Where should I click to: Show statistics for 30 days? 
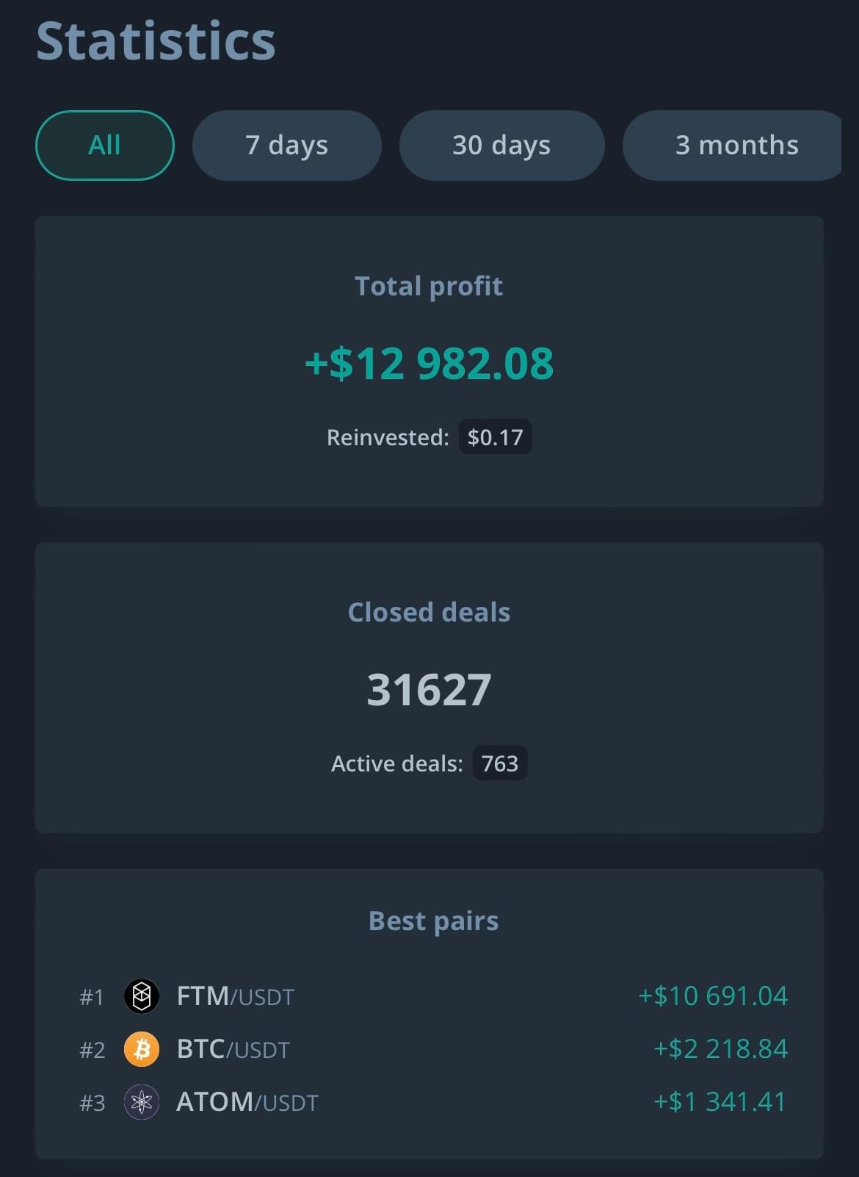[x=501, y=145]
